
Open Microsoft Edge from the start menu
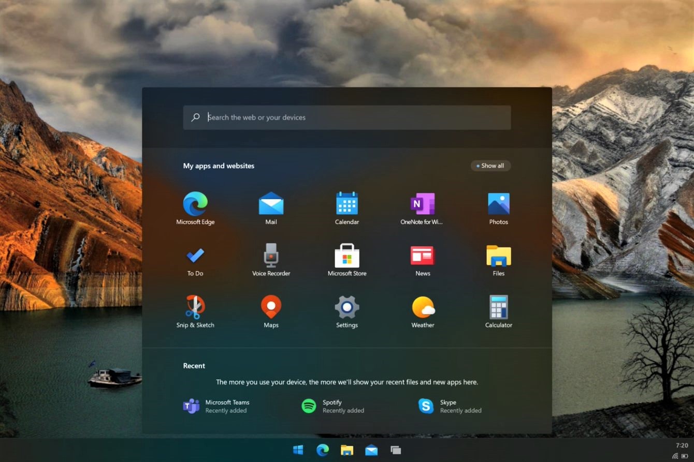coord(195,203)
